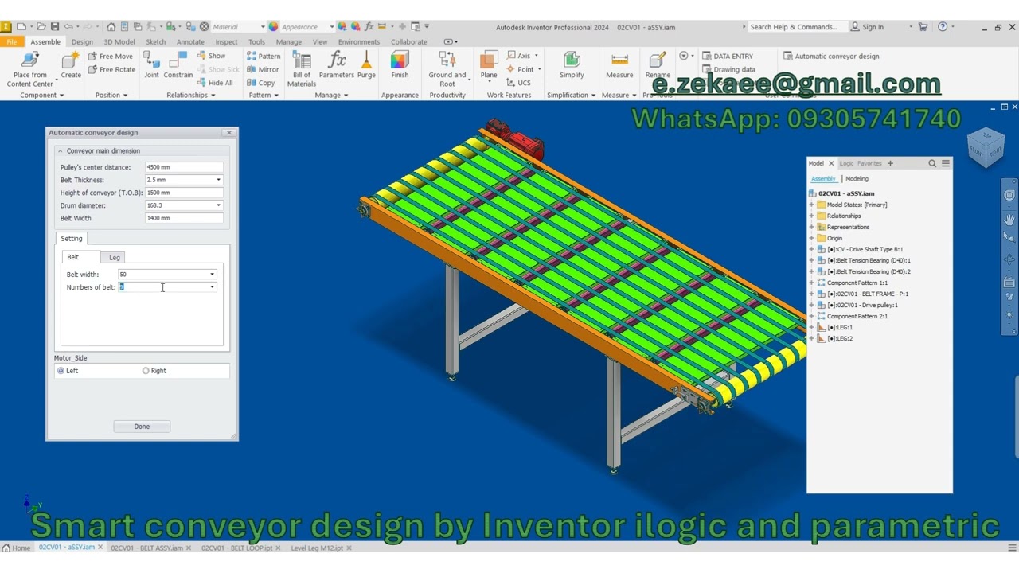Expand the Origin tree node
The height and width of the screenshot is (573, 1019).
coord(811,238)
